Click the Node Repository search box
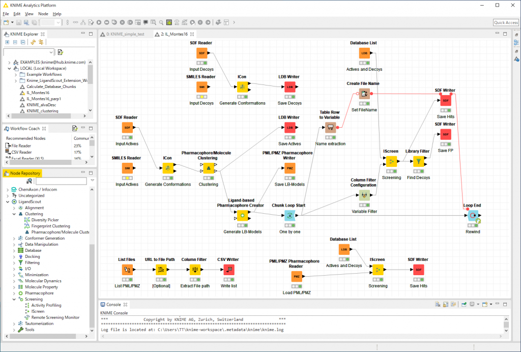 61,181
